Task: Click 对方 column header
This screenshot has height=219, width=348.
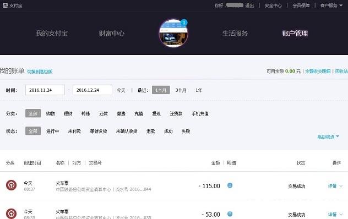Action: coord(77,163)
